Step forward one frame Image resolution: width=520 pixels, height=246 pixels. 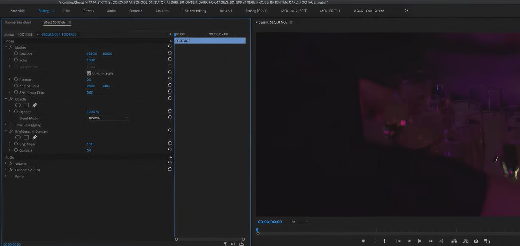pyautogui.click(x=431, y=241)
